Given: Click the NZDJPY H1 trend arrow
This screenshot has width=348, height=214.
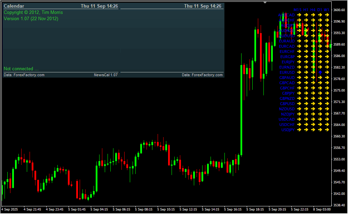Looking at the screenshot, I should tap(306, 114).
